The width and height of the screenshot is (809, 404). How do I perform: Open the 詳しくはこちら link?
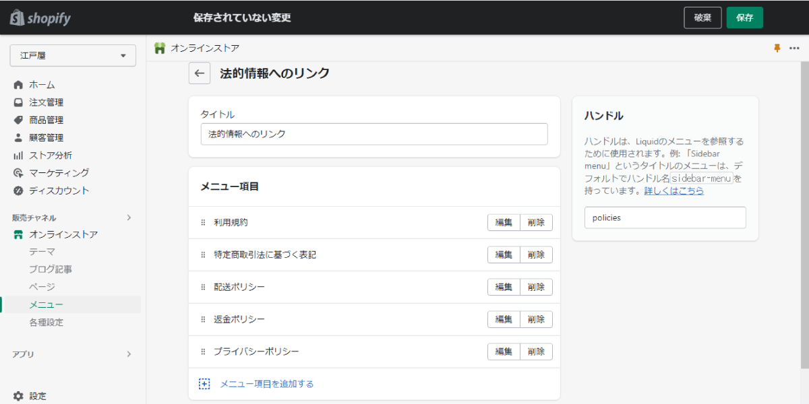click(x=674, y=191)
